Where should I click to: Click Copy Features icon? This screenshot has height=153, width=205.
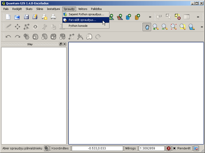53,27
